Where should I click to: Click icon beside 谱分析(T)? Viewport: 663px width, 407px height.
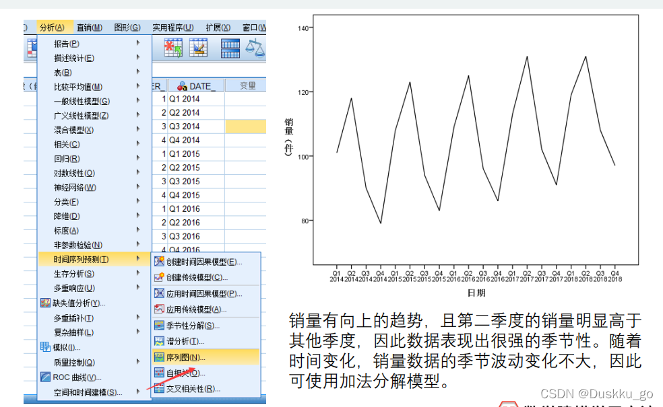159,341
